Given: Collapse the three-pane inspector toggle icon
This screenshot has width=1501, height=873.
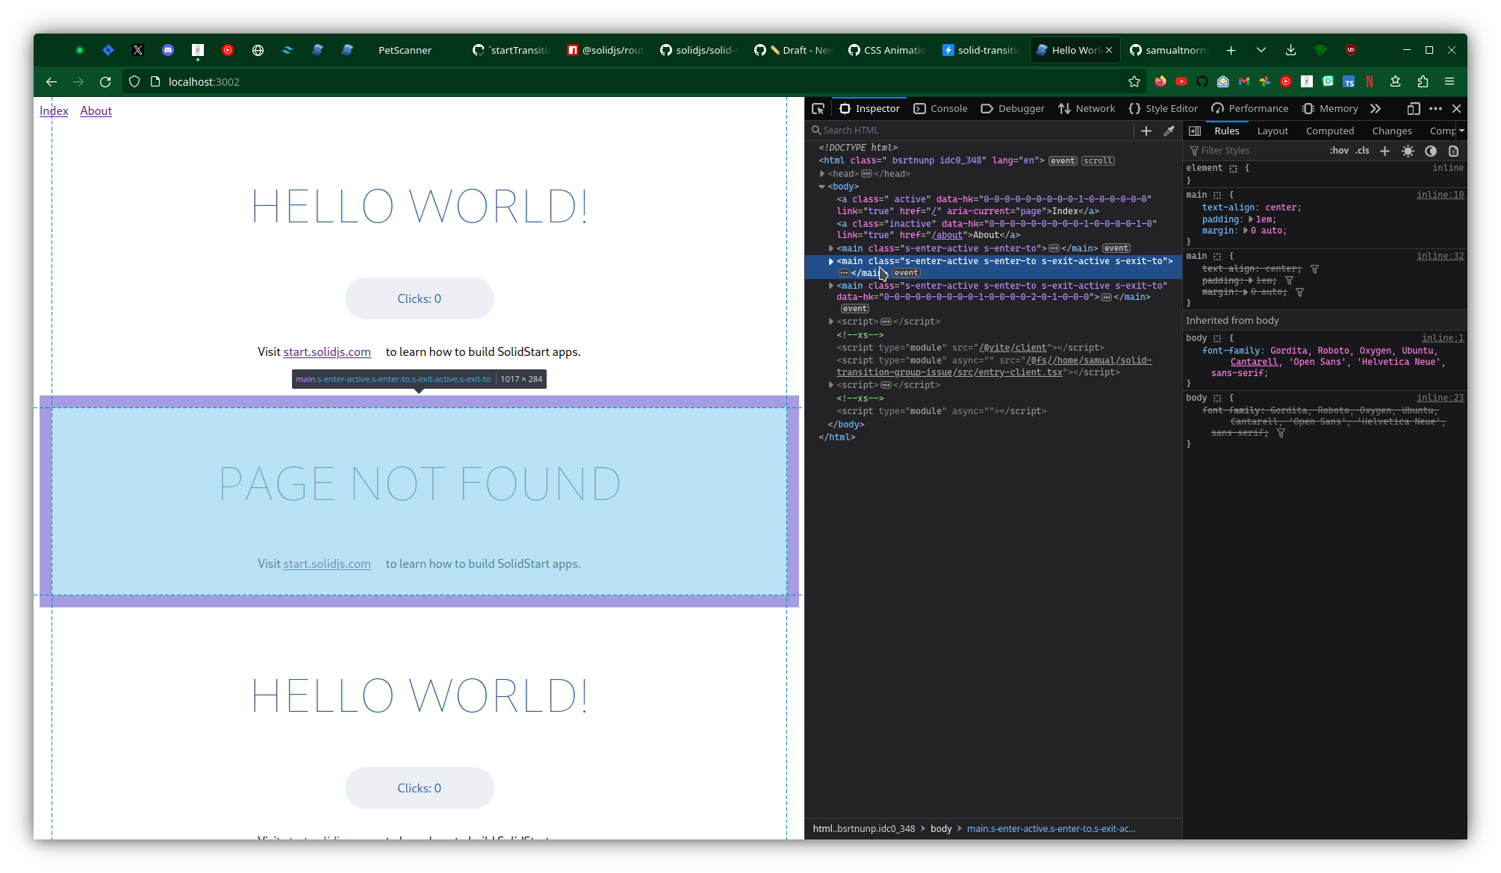Looking at the screenshot, I should (x=1195, y=131).
